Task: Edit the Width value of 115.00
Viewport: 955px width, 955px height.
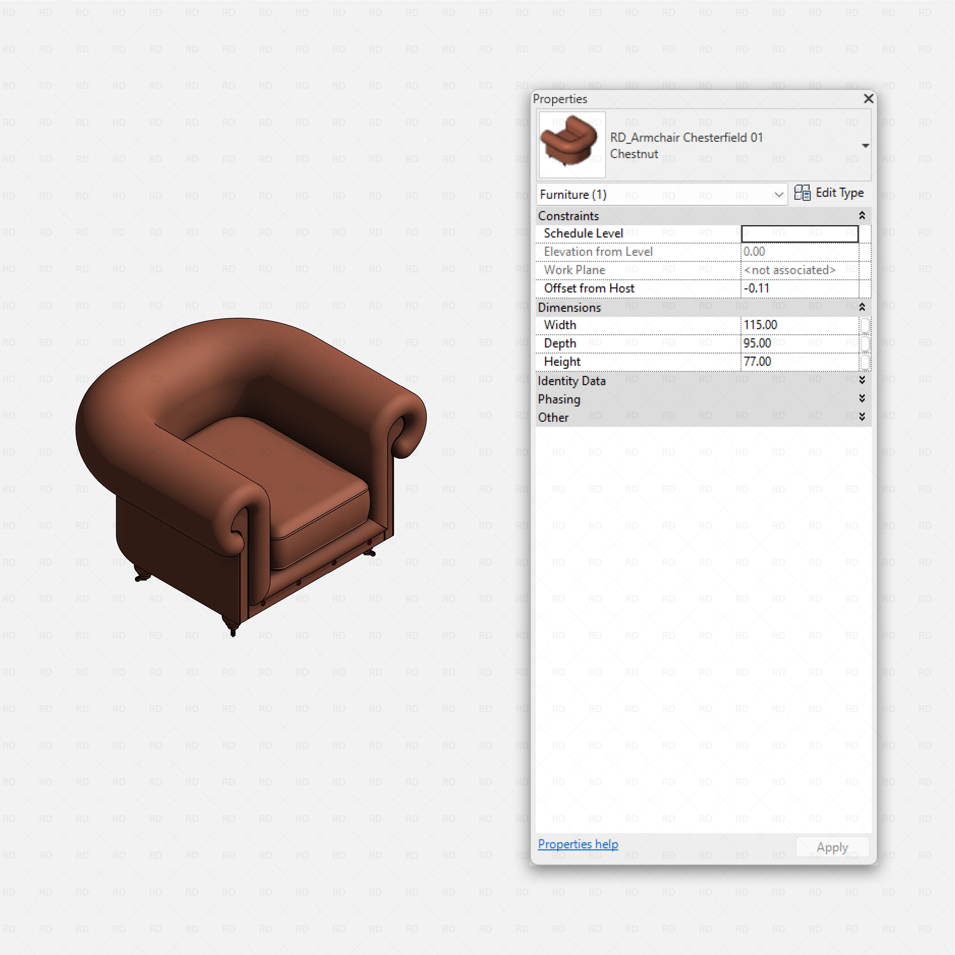Action: click(771, 325)
